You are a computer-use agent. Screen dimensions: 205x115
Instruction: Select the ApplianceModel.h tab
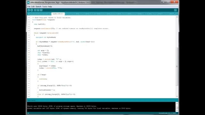[x=58, y=14]
